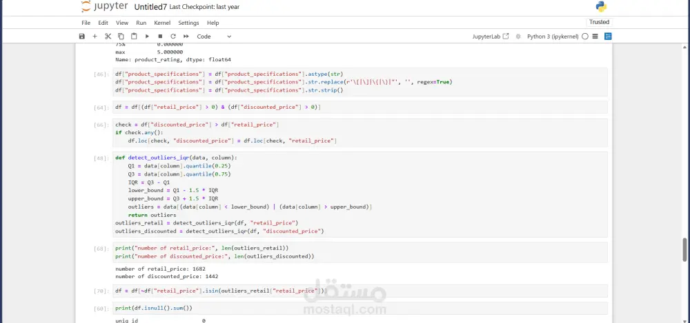690x323 pixels.
Task: Click the vertical scrollbar thumb
Action: 684,249
